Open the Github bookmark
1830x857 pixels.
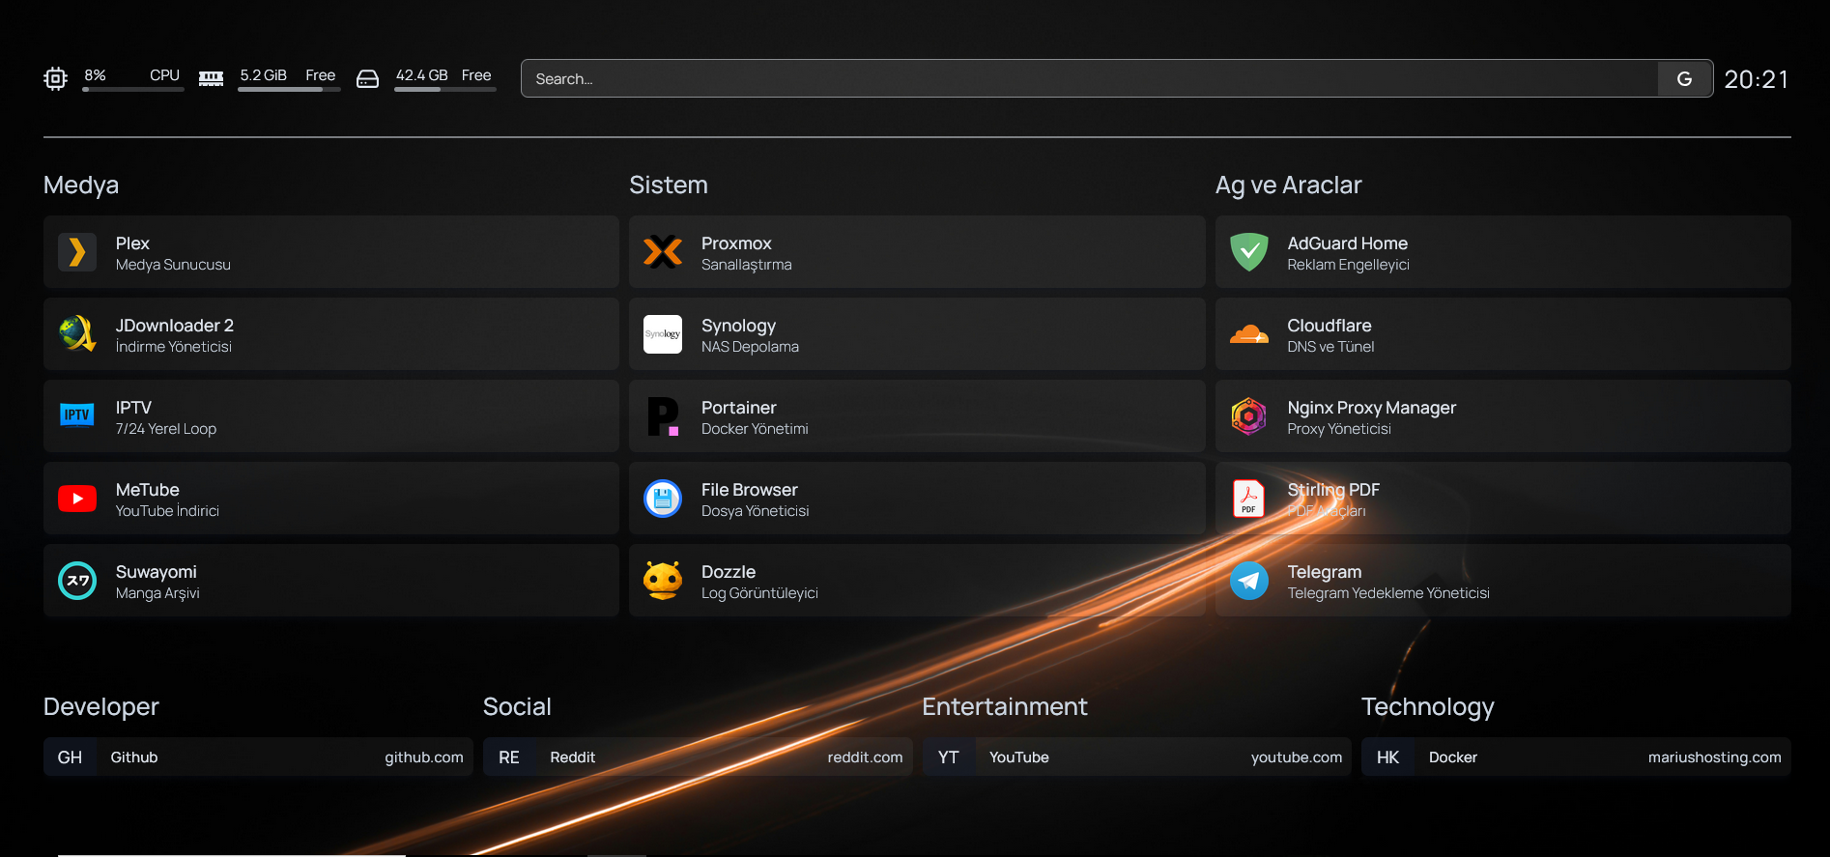coord(258,757)
